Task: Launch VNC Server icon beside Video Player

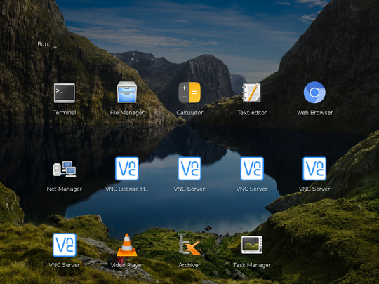Action: point(65,245)
